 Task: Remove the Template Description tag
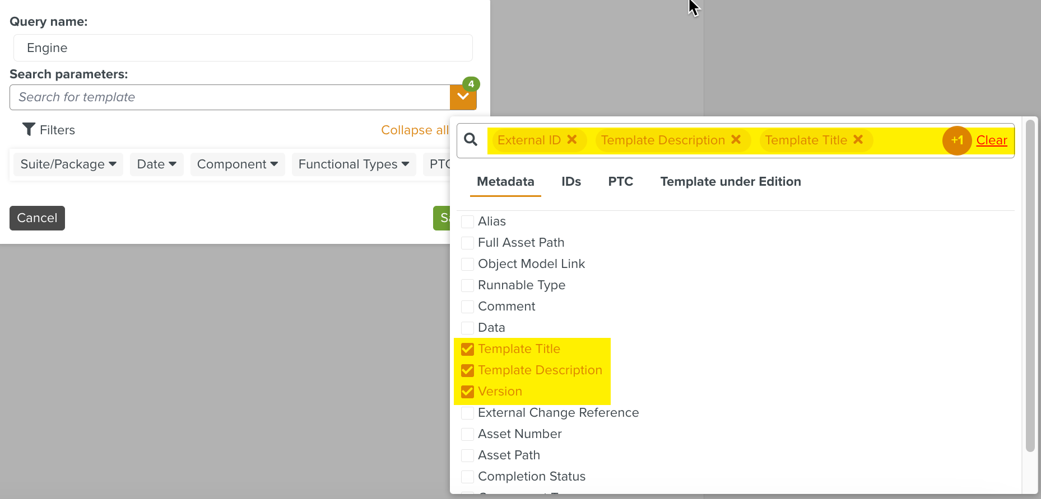click(736, 140)
